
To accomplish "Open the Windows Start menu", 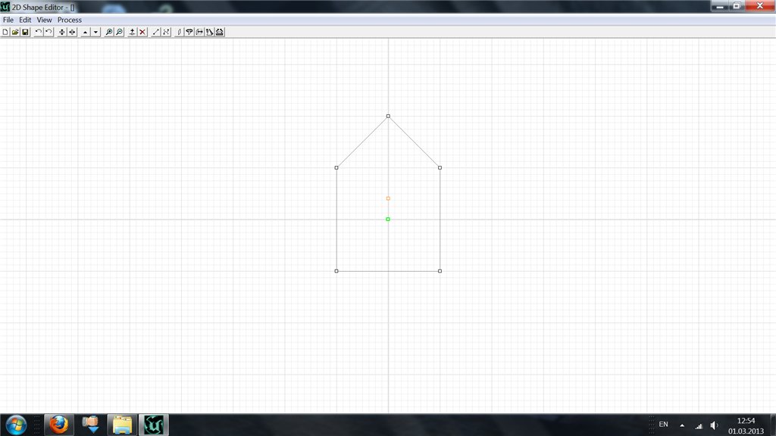I will [16, 425].
